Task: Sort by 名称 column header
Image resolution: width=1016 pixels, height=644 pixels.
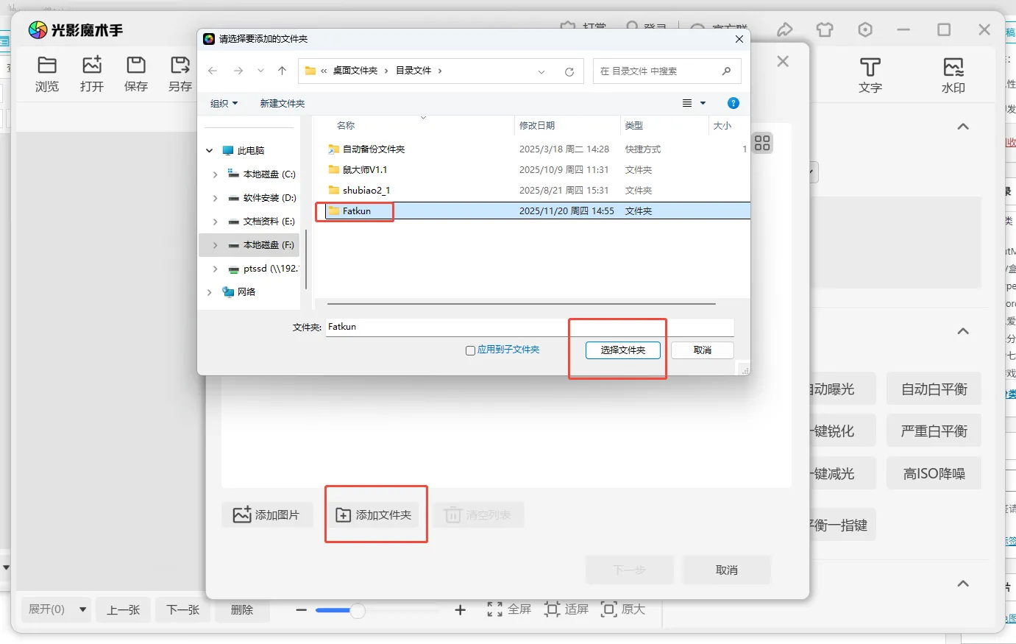Action: [x=346, y=126]
